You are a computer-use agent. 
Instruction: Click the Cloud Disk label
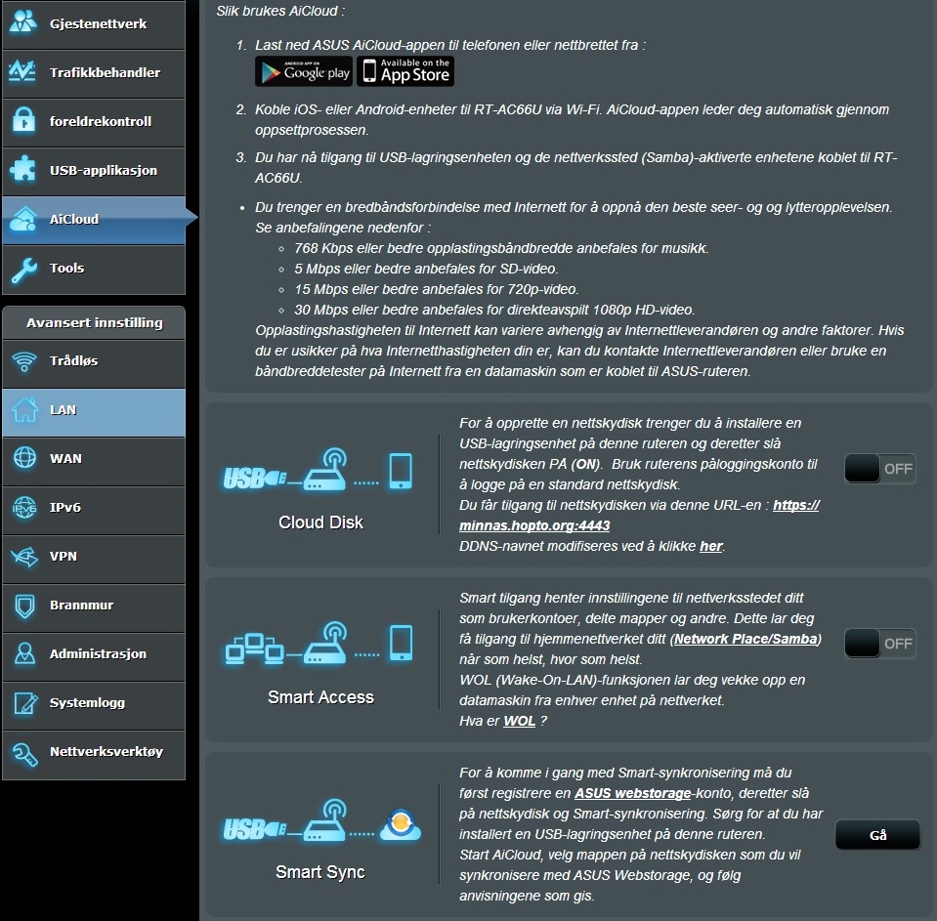320,523
